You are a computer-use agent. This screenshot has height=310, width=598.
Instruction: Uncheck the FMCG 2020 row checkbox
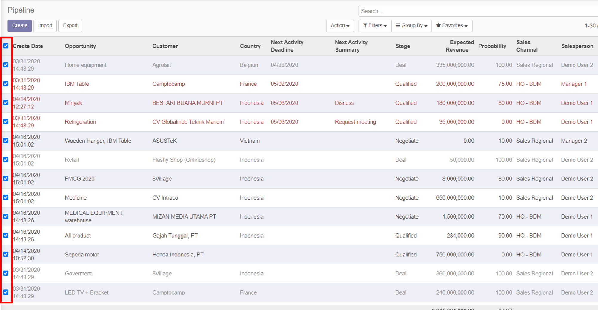click(x=6, y=178)
